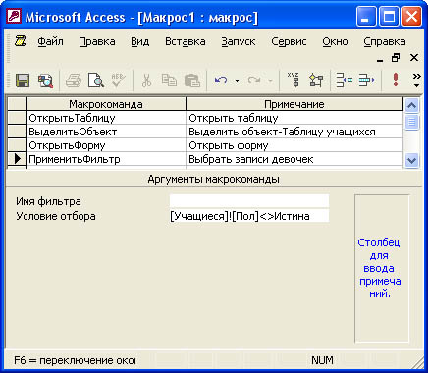Select the ВыделитьОбъект action cell
The height and width of the screenshot is (373, 428).
106,132
